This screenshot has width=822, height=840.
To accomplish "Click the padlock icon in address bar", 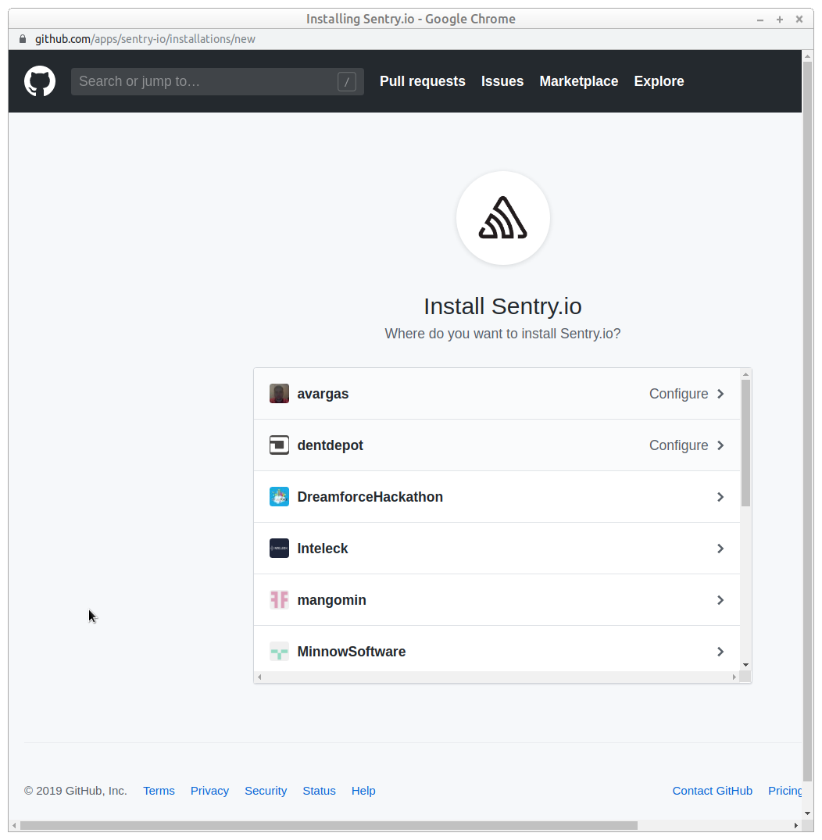I will 23,39.
